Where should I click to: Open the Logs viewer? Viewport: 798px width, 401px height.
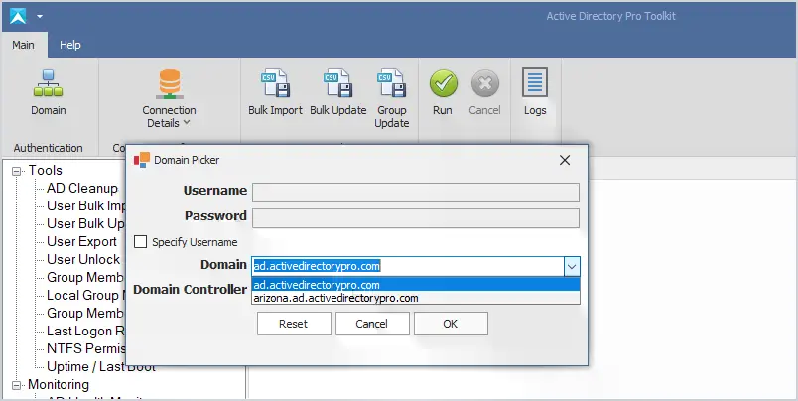(535, 92)
